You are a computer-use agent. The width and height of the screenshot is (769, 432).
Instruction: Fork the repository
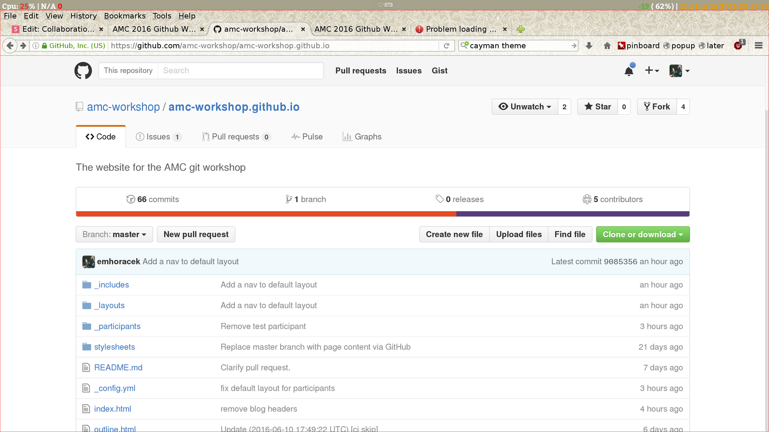657,107
